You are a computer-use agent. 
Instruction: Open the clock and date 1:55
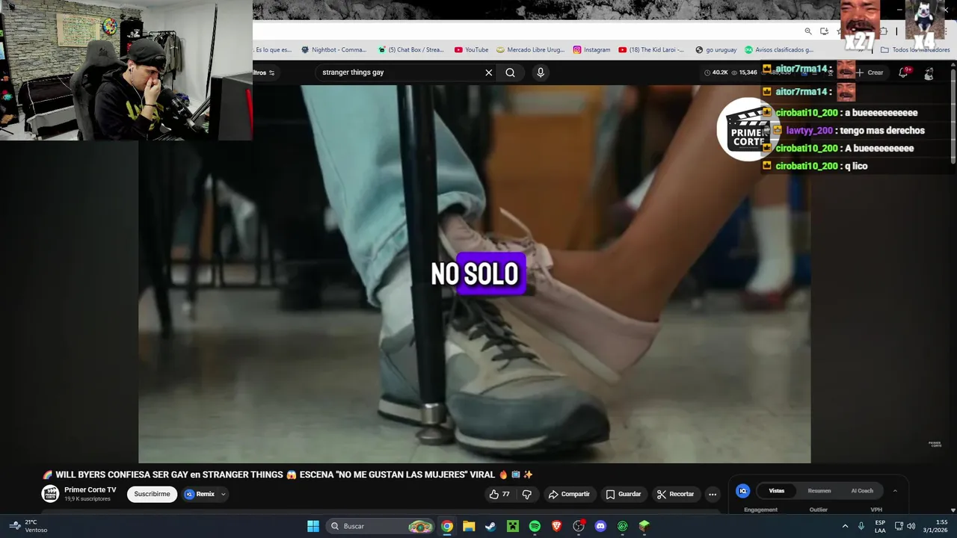(936, 526)
